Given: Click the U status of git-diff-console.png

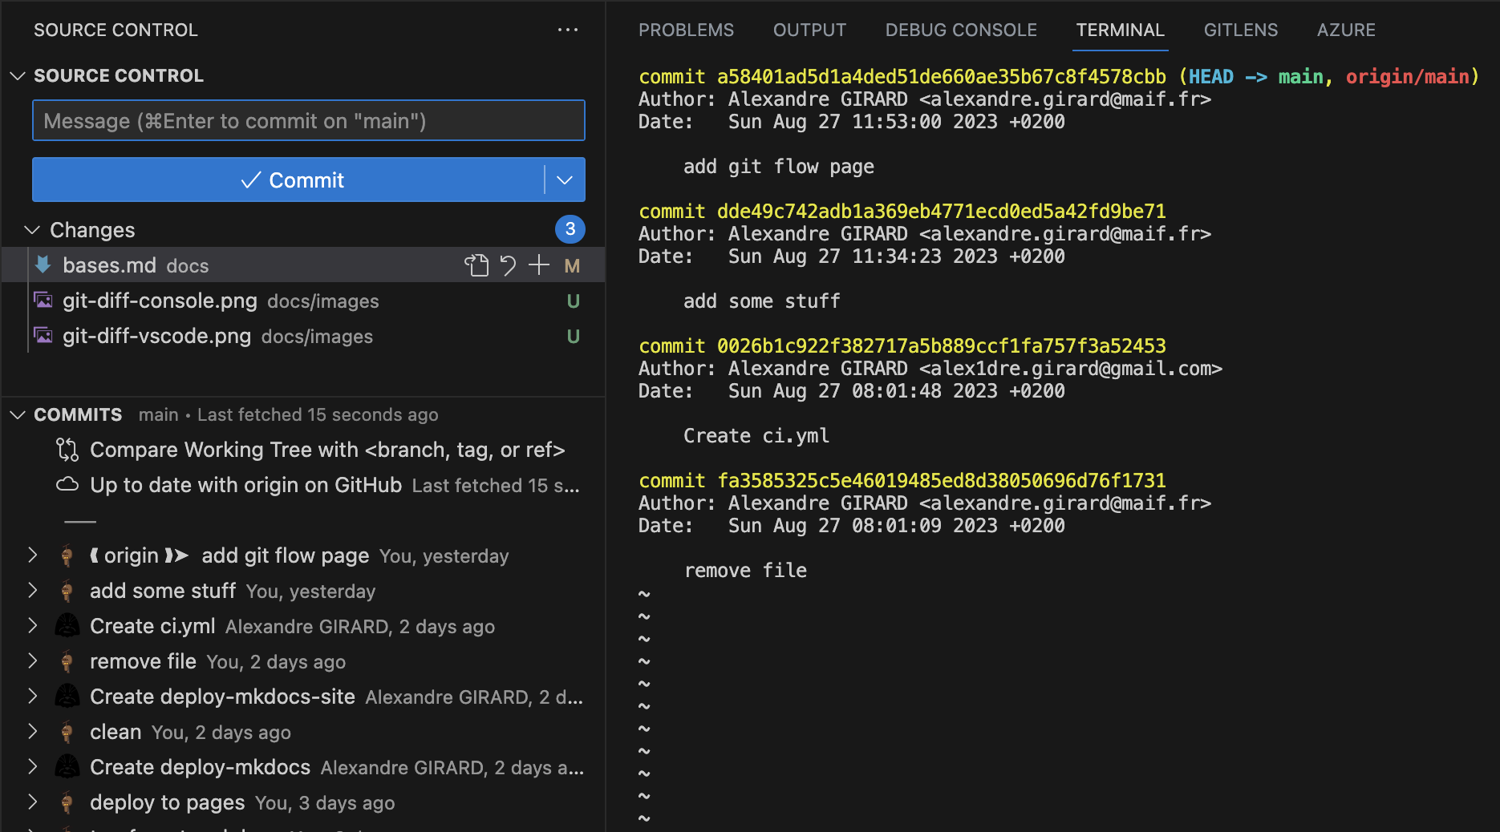Looking at the screenshot, I should [x=573, y=301].
